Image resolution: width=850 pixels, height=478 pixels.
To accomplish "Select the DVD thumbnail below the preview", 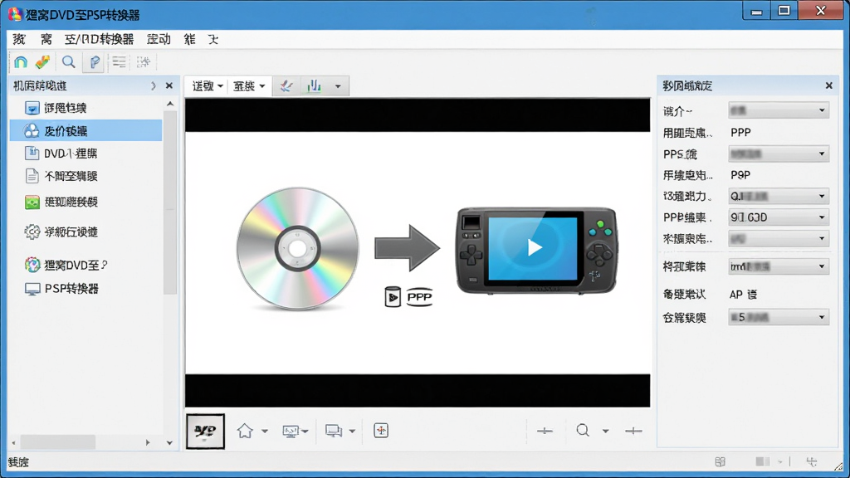I will click(206, 431).
